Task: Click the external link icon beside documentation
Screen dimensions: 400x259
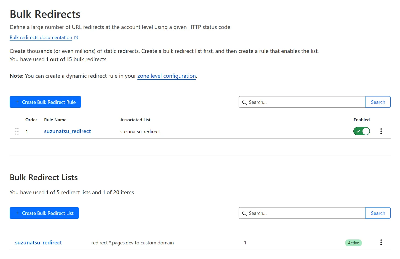Action: point(76,37)
